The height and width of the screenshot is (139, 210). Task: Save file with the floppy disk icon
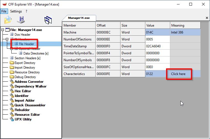coord(21,20)
